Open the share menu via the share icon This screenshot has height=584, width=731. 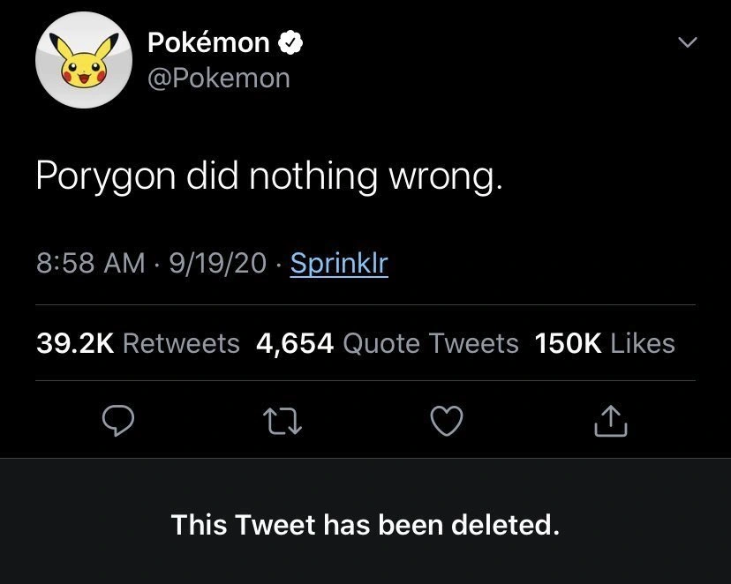click(609, 421)
